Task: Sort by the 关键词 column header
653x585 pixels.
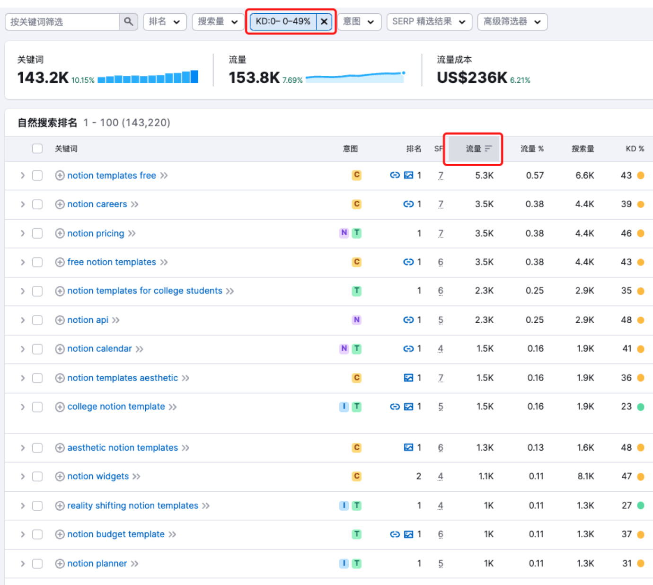Action: click(x=66, y=149)
